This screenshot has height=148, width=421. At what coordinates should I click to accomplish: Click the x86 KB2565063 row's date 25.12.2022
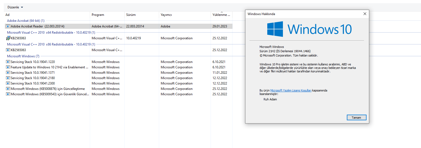click(220, 50)
